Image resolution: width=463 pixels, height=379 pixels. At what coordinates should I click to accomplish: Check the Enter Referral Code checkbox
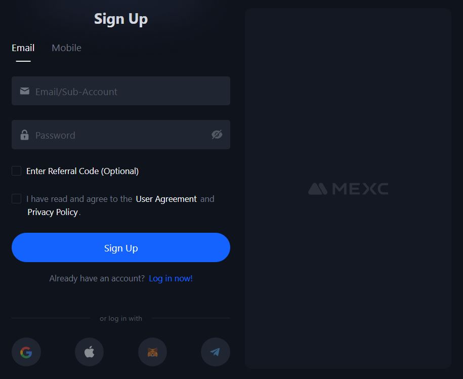(16, 171)
